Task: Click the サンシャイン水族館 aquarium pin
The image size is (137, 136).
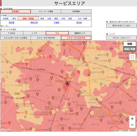Action: pyautogui.click(x=101, y=84)
